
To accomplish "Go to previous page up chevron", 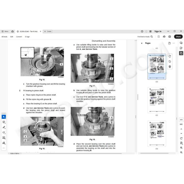I will point(181,129).
